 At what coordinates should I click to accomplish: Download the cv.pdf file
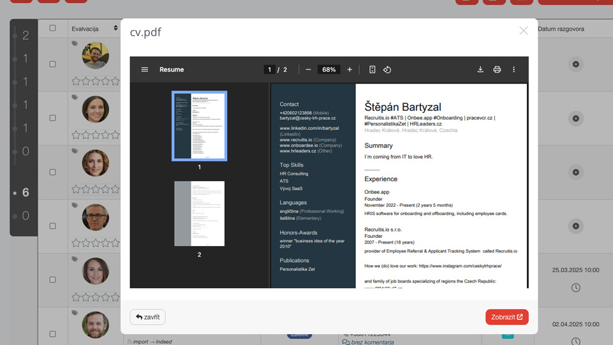pos(480,70)
